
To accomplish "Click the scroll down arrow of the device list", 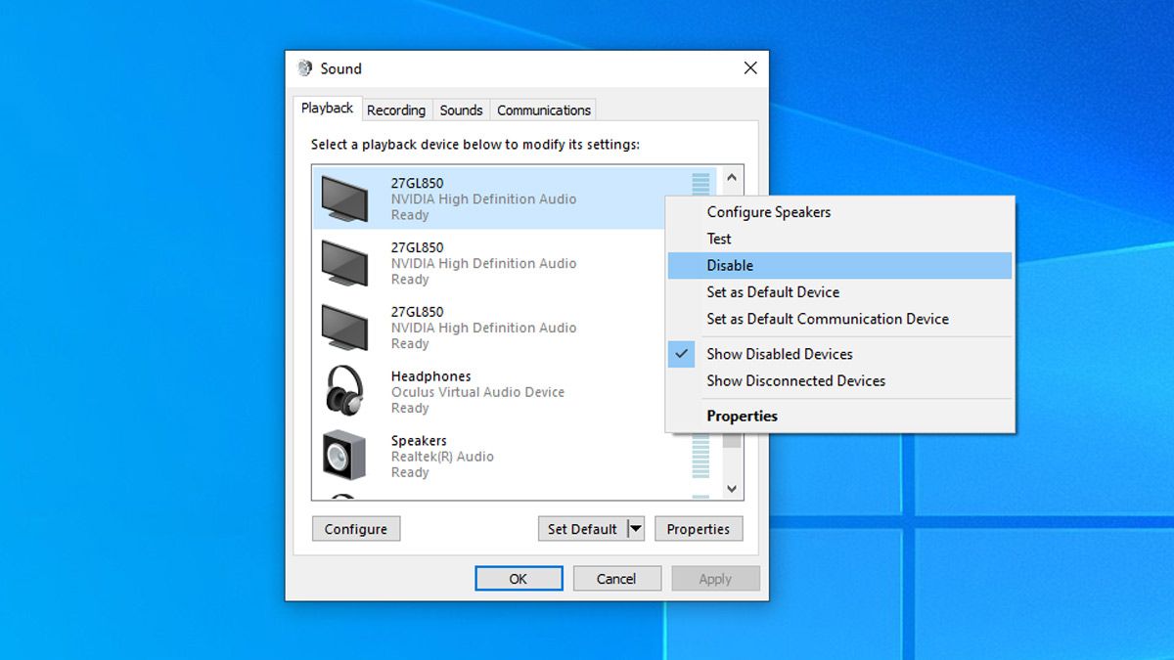I will 732,488.
